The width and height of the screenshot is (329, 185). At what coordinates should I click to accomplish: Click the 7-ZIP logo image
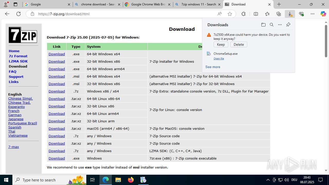click(x=23, y=35)
